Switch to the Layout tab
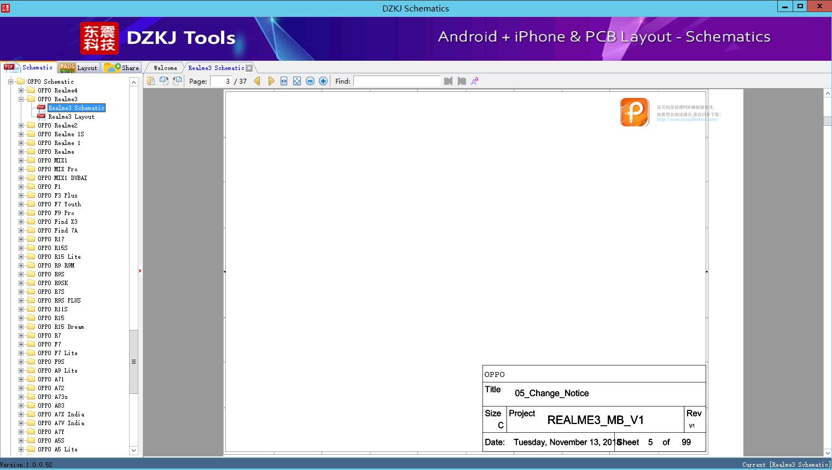The width and height of the screenshot is (832, 470). [x=78, y=68]
